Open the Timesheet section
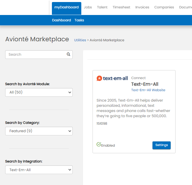This screenshot has width=192, height=185. pyautogui.click(x=121, y=7)
